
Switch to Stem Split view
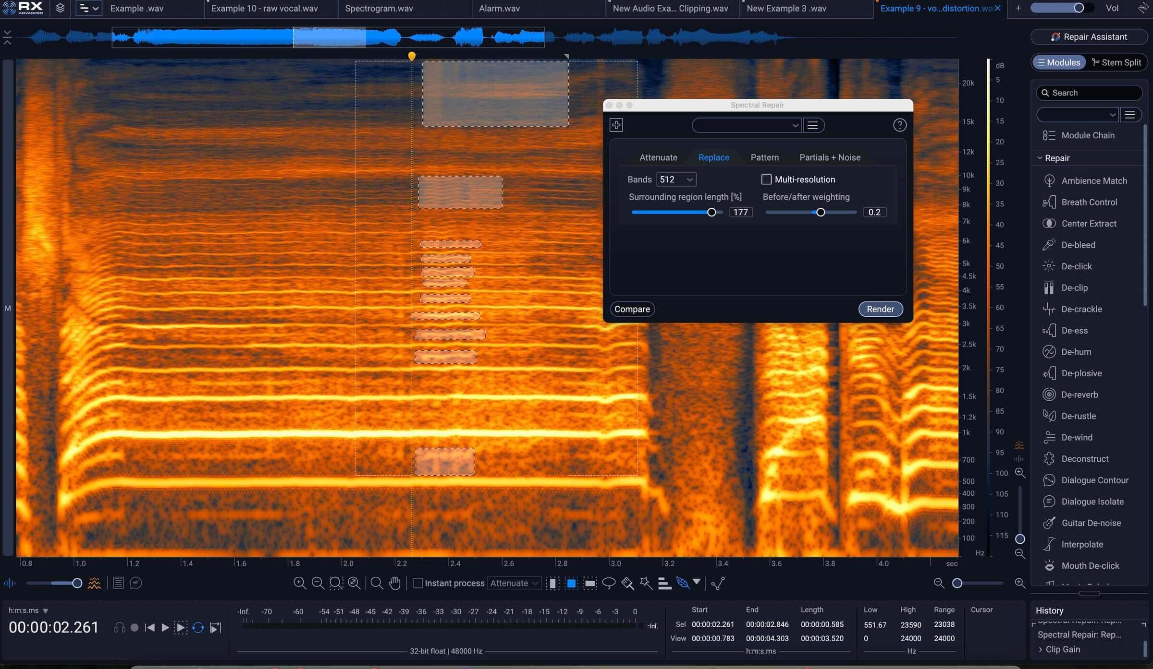pos(1116,62)
